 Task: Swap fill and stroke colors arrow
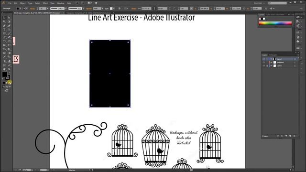point(9,73)
